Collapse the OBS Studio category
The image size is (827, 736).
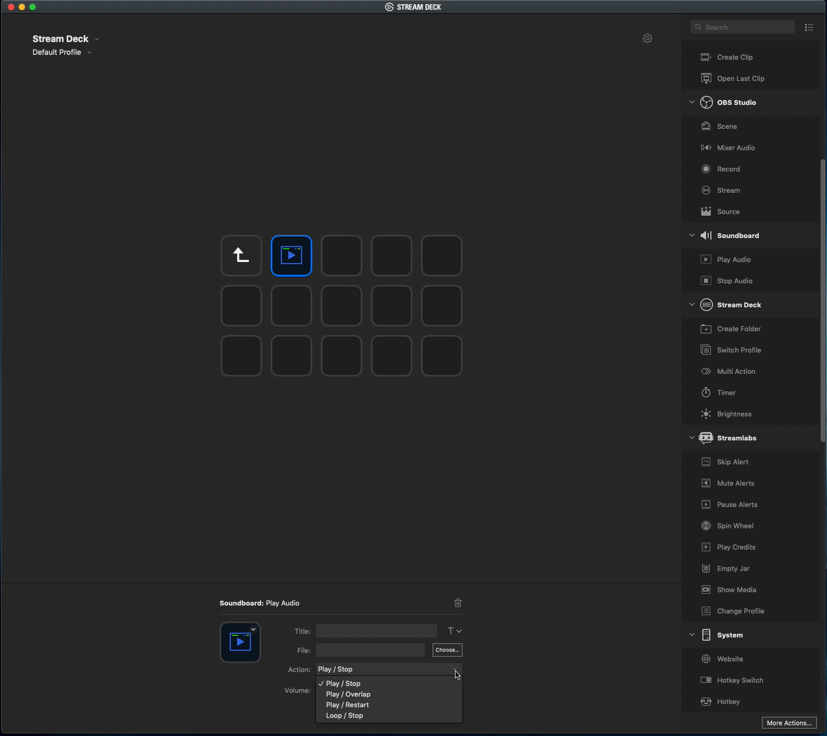692,102
